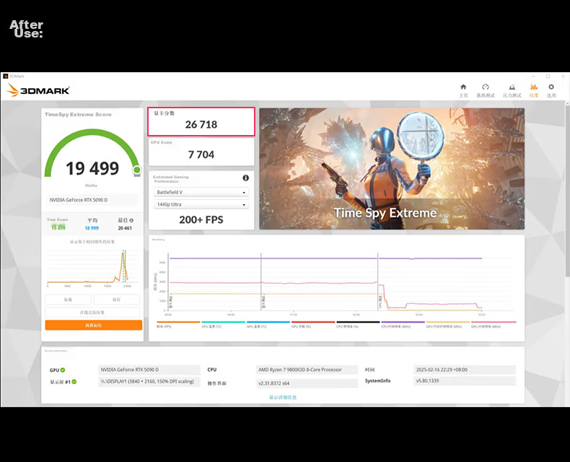570x462 pixels.
Task: Open the Results (结果) tab
Action: click(534, 90)
